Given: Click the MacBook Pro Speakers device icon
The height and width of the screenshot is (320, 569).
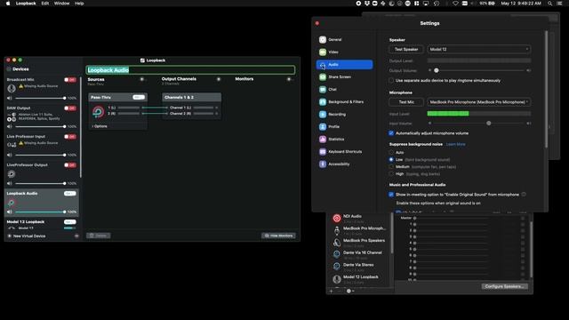Looking at the screenshot, I should 337,243.
